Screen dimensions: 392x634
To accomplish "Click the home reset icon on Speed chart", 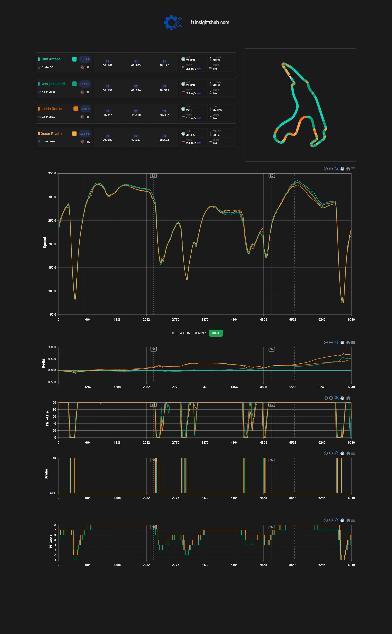I will [x=348, y=169].
